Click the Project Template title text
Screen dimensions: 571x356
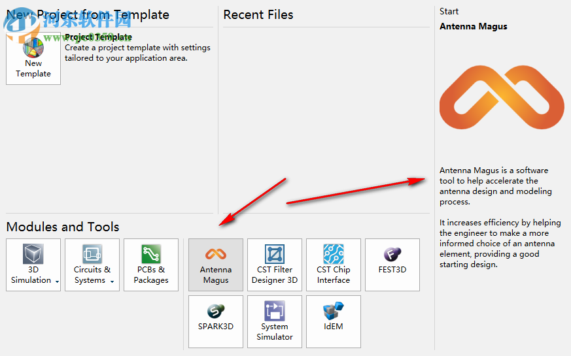click(98, 37)
